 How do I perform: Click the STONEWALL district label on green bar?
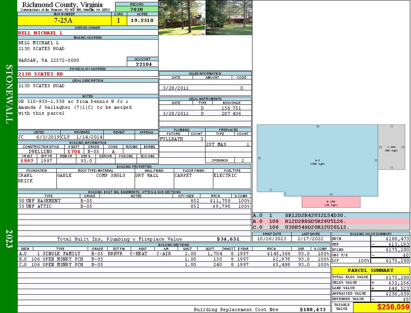point(9,94)
